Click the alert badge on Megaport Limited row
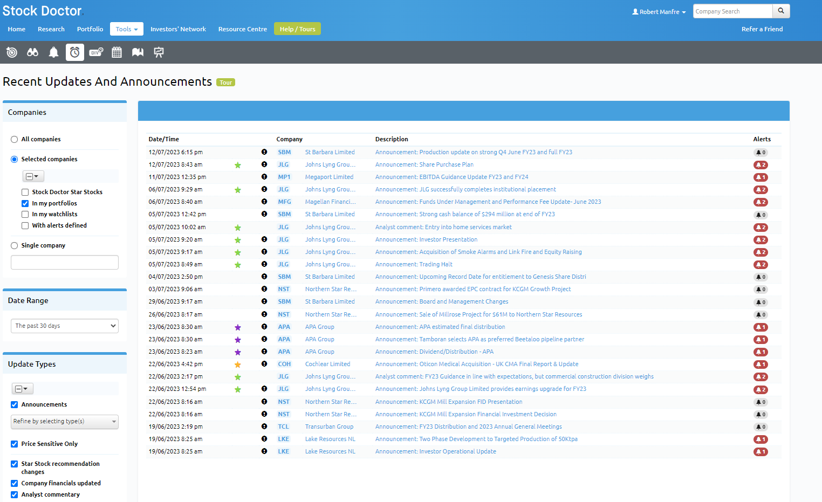Image resolution: width=822 pixels, height=502 pixels. (761, 177)
